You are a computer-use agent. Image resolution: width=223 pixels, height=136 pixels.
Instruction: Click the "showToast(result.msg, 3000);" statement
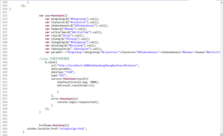pos(78,82)
